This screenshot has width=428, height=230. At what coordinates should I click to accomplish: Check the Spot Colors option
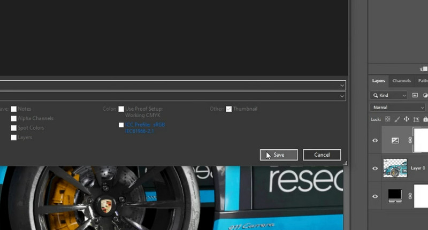(14, 128)
